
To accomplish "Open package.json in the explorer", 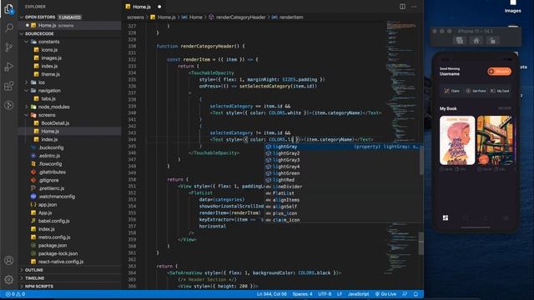I will click(53, 246).
